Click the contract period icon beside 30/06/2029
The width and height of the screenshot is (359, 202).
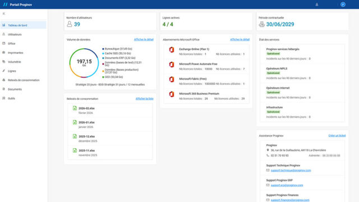coord(262,24)
